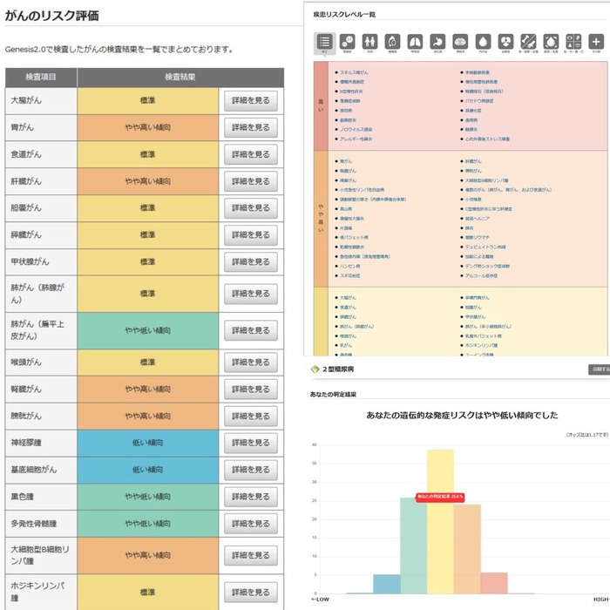Click やや低い傾向 result for 黒色腫
Screen dimensions: 610x610
[148, 497]
